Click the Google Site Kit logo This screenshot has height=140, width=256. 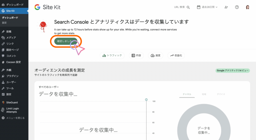coord(47,7)
